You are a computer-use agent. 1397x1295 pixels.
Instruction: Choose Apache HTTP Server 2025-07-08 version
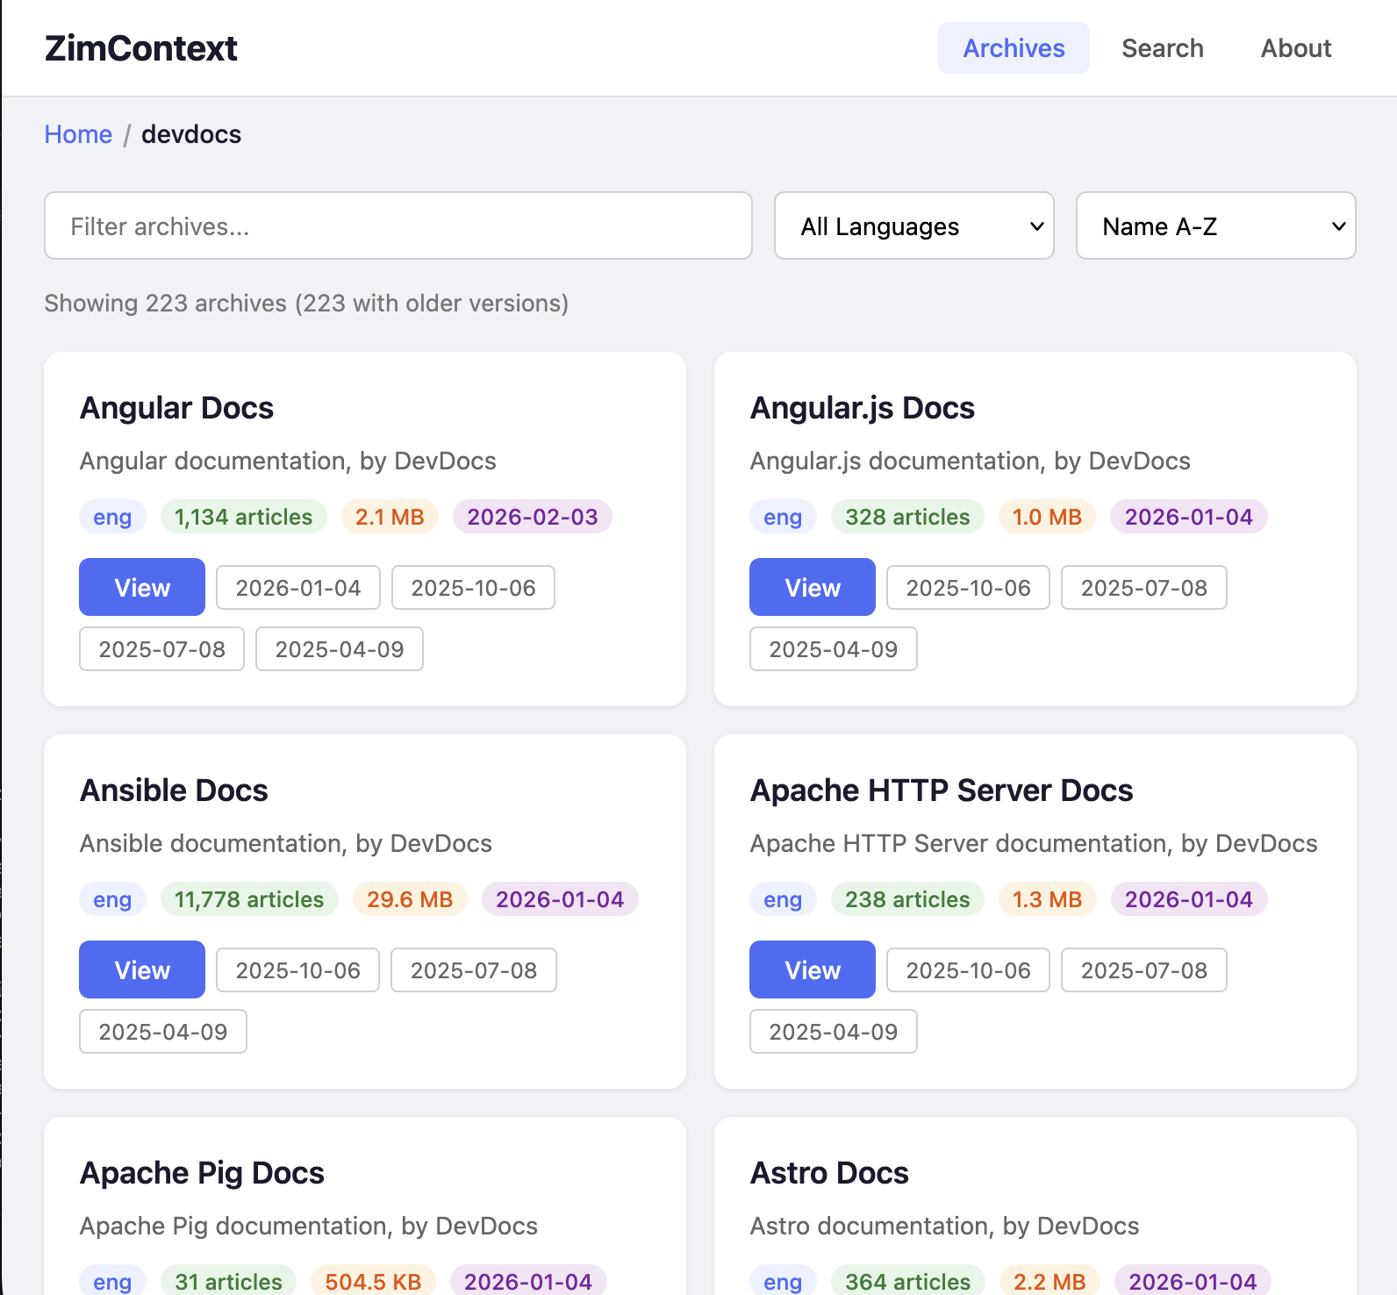click(1143, 970)
